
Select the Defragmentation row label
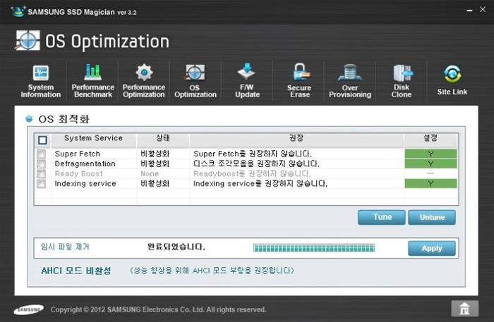coord(85,164)
